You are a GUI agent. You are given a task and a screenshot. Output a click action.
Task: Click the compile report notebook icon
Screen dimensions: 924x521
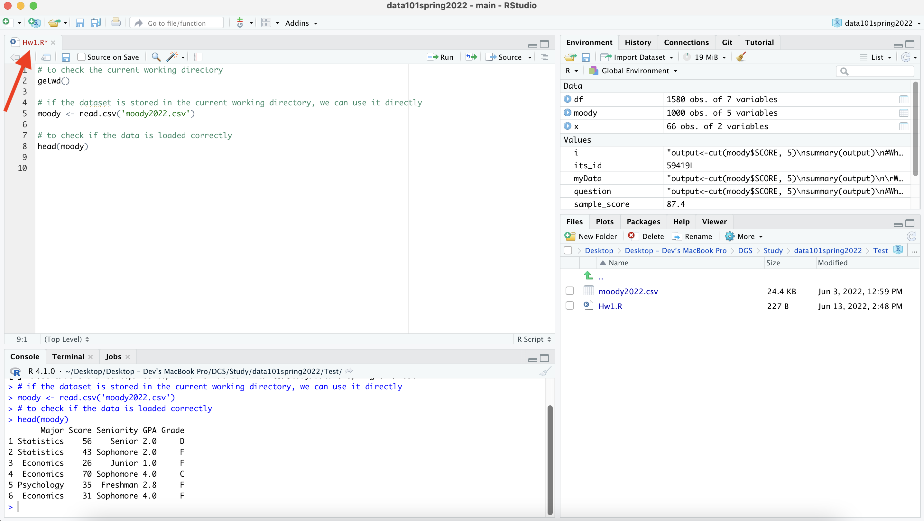click(x=198, y=57)
